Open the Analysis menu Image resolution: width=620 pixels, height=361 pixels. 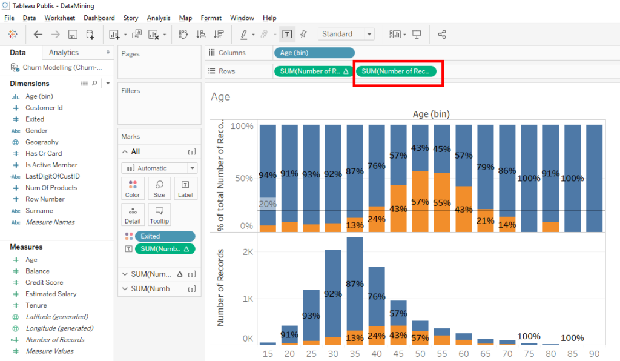tap(158, 18)
